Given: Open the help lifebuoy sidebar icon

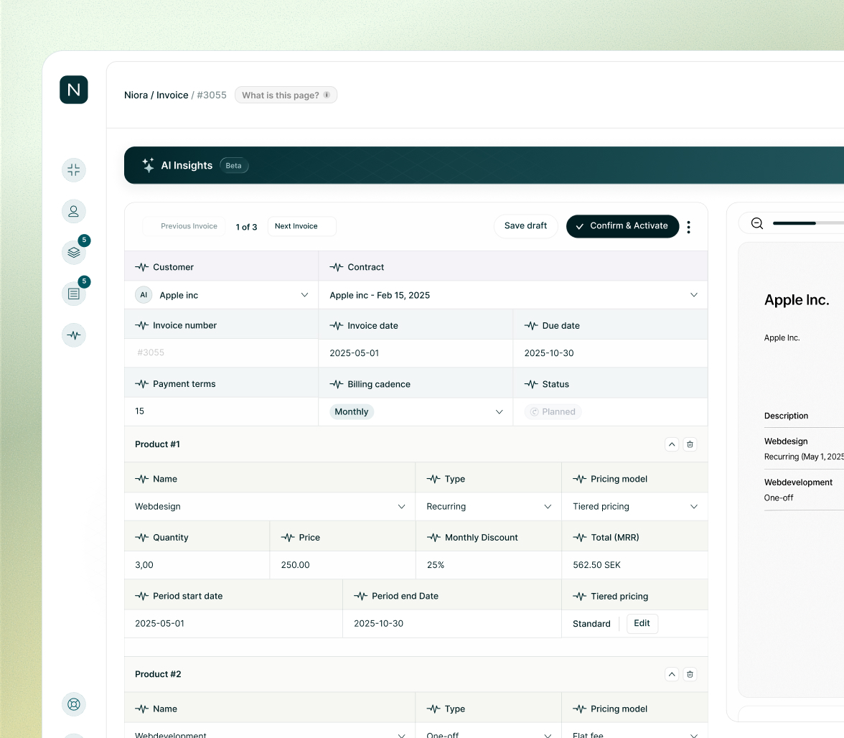Looking at the screenshot, I should [x=74, y=704].
